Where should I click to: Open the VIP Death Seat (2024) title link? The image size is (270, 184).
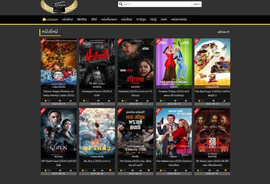[x=59, y=163]
